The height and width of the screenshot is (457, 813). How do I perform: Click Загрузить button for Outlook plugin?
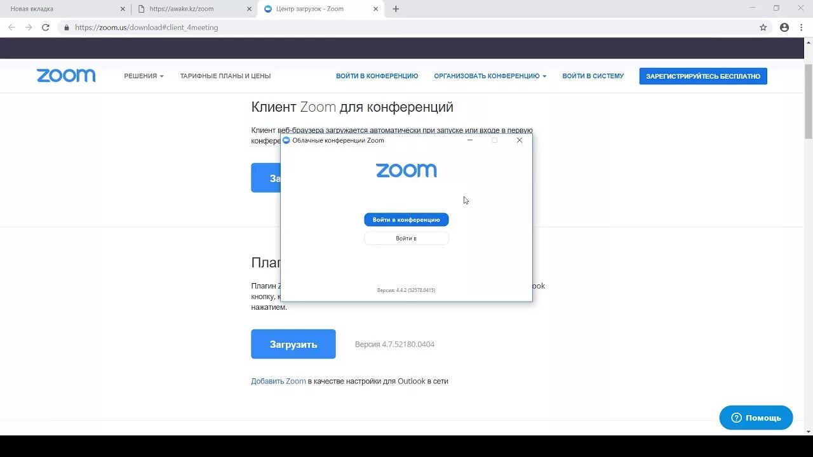[293, 344]
